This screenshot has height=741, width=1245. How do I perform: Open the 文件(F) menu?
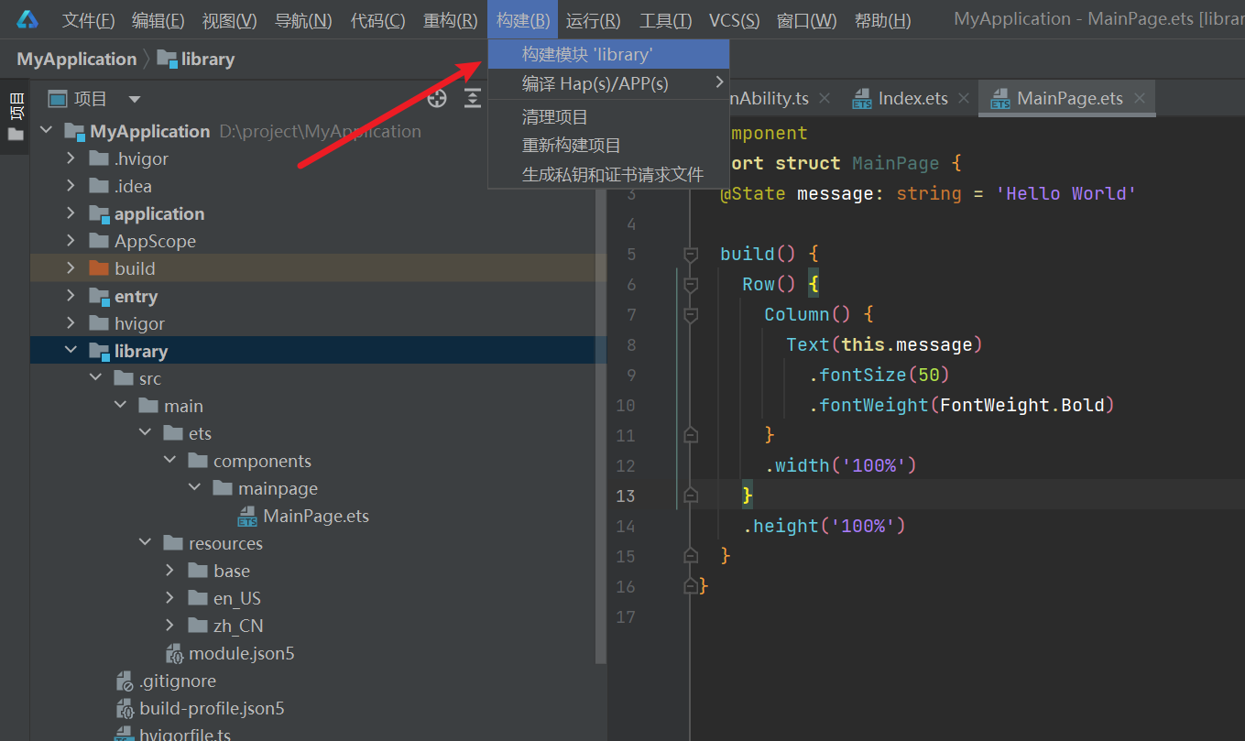tap(88, 20)
